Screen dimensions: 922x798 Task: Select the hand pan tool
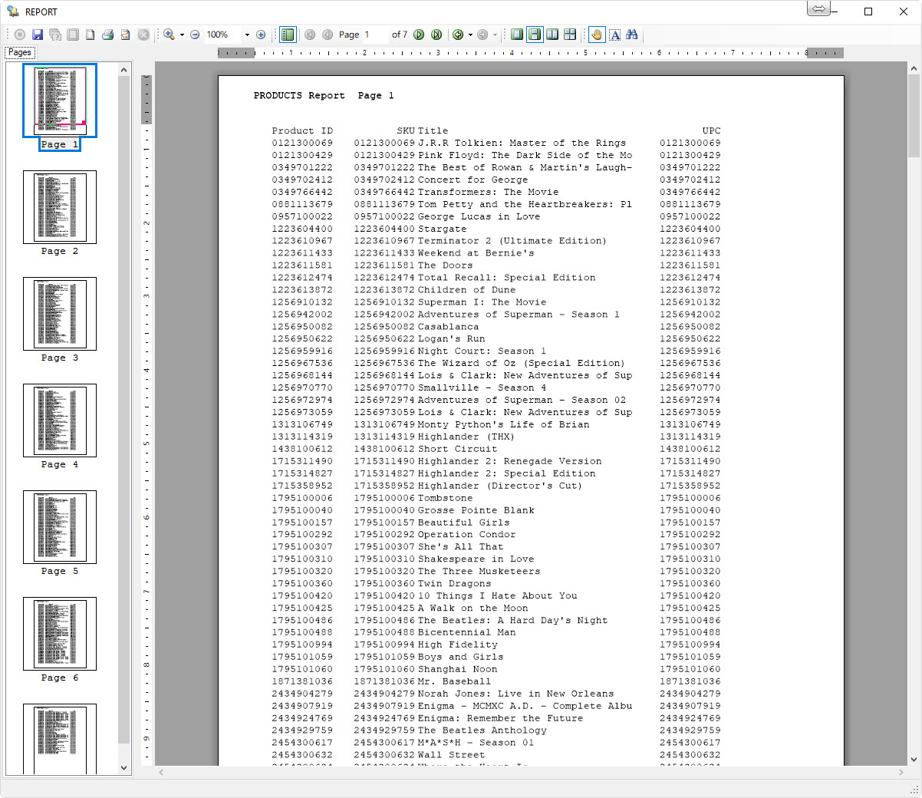[x=597, y=35]
